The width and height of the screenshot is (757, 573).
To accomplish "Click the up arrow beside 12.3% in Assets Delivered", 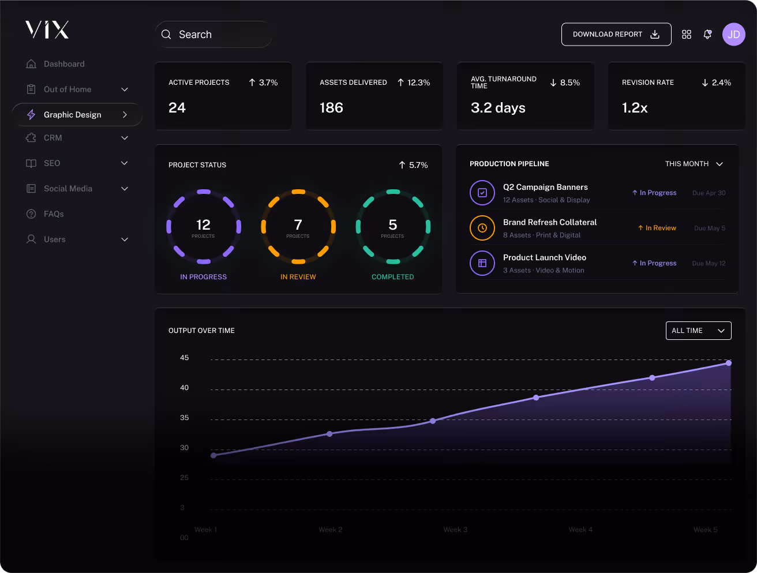I will click(400, 83).
